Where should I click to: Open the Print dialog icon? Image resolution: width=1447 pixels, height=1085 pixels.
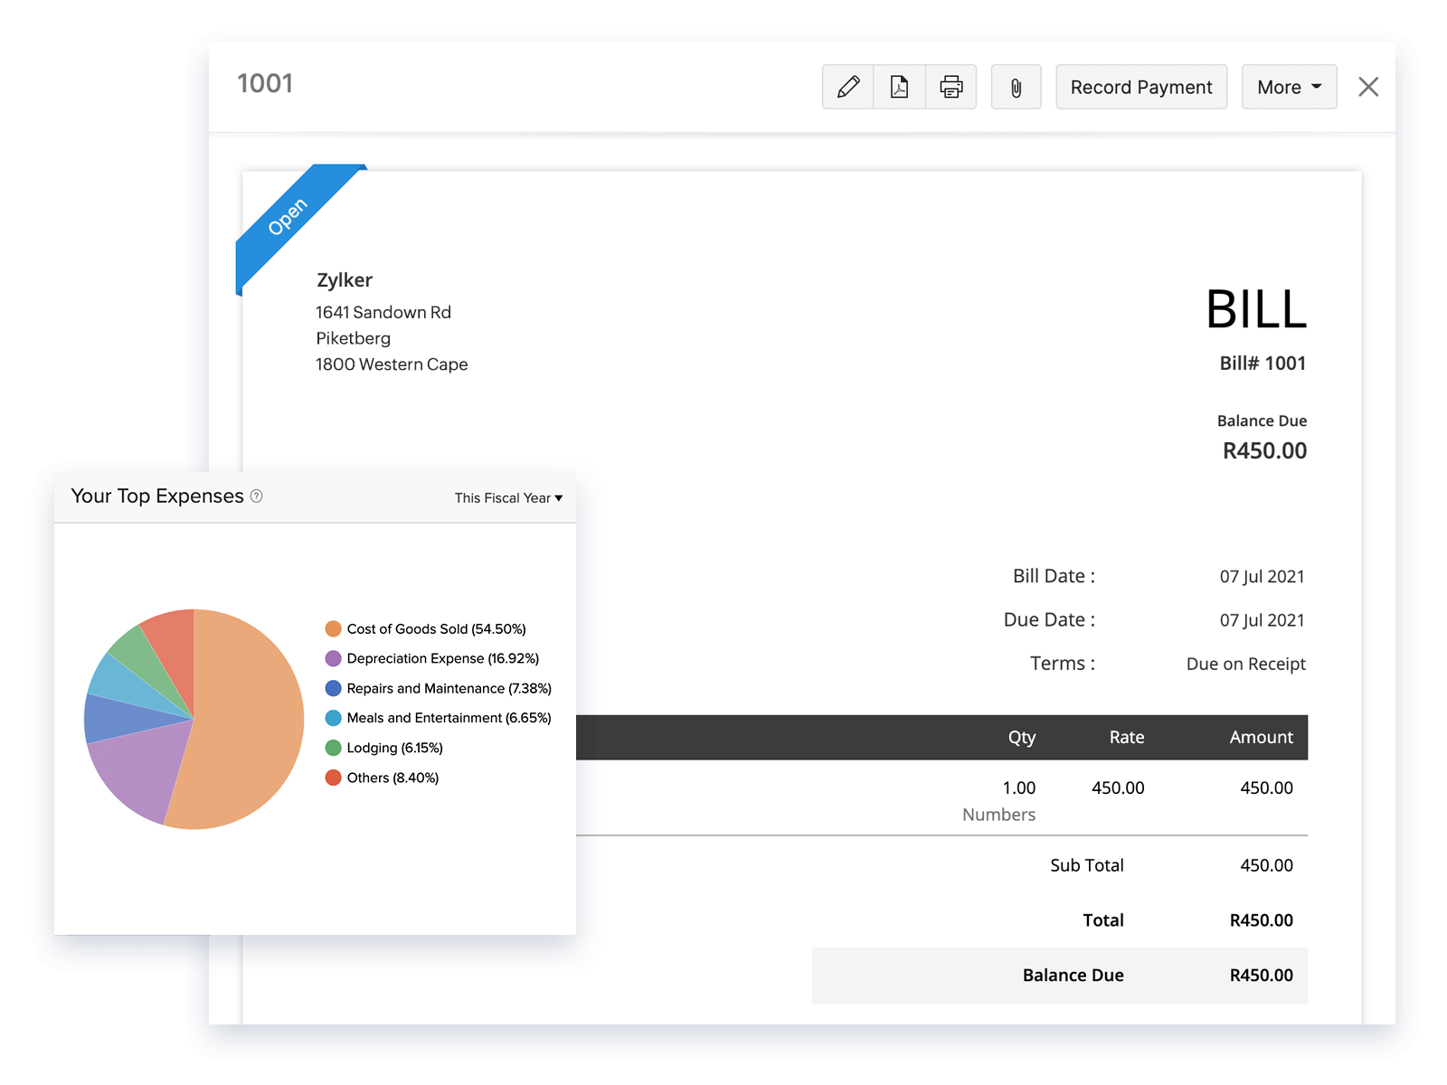[950, 87]
